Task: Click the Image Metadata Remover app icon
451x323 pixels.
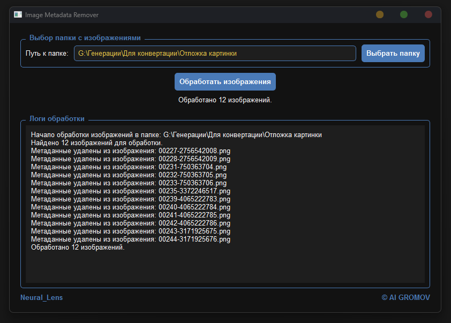Action: (x=18, y=14)
